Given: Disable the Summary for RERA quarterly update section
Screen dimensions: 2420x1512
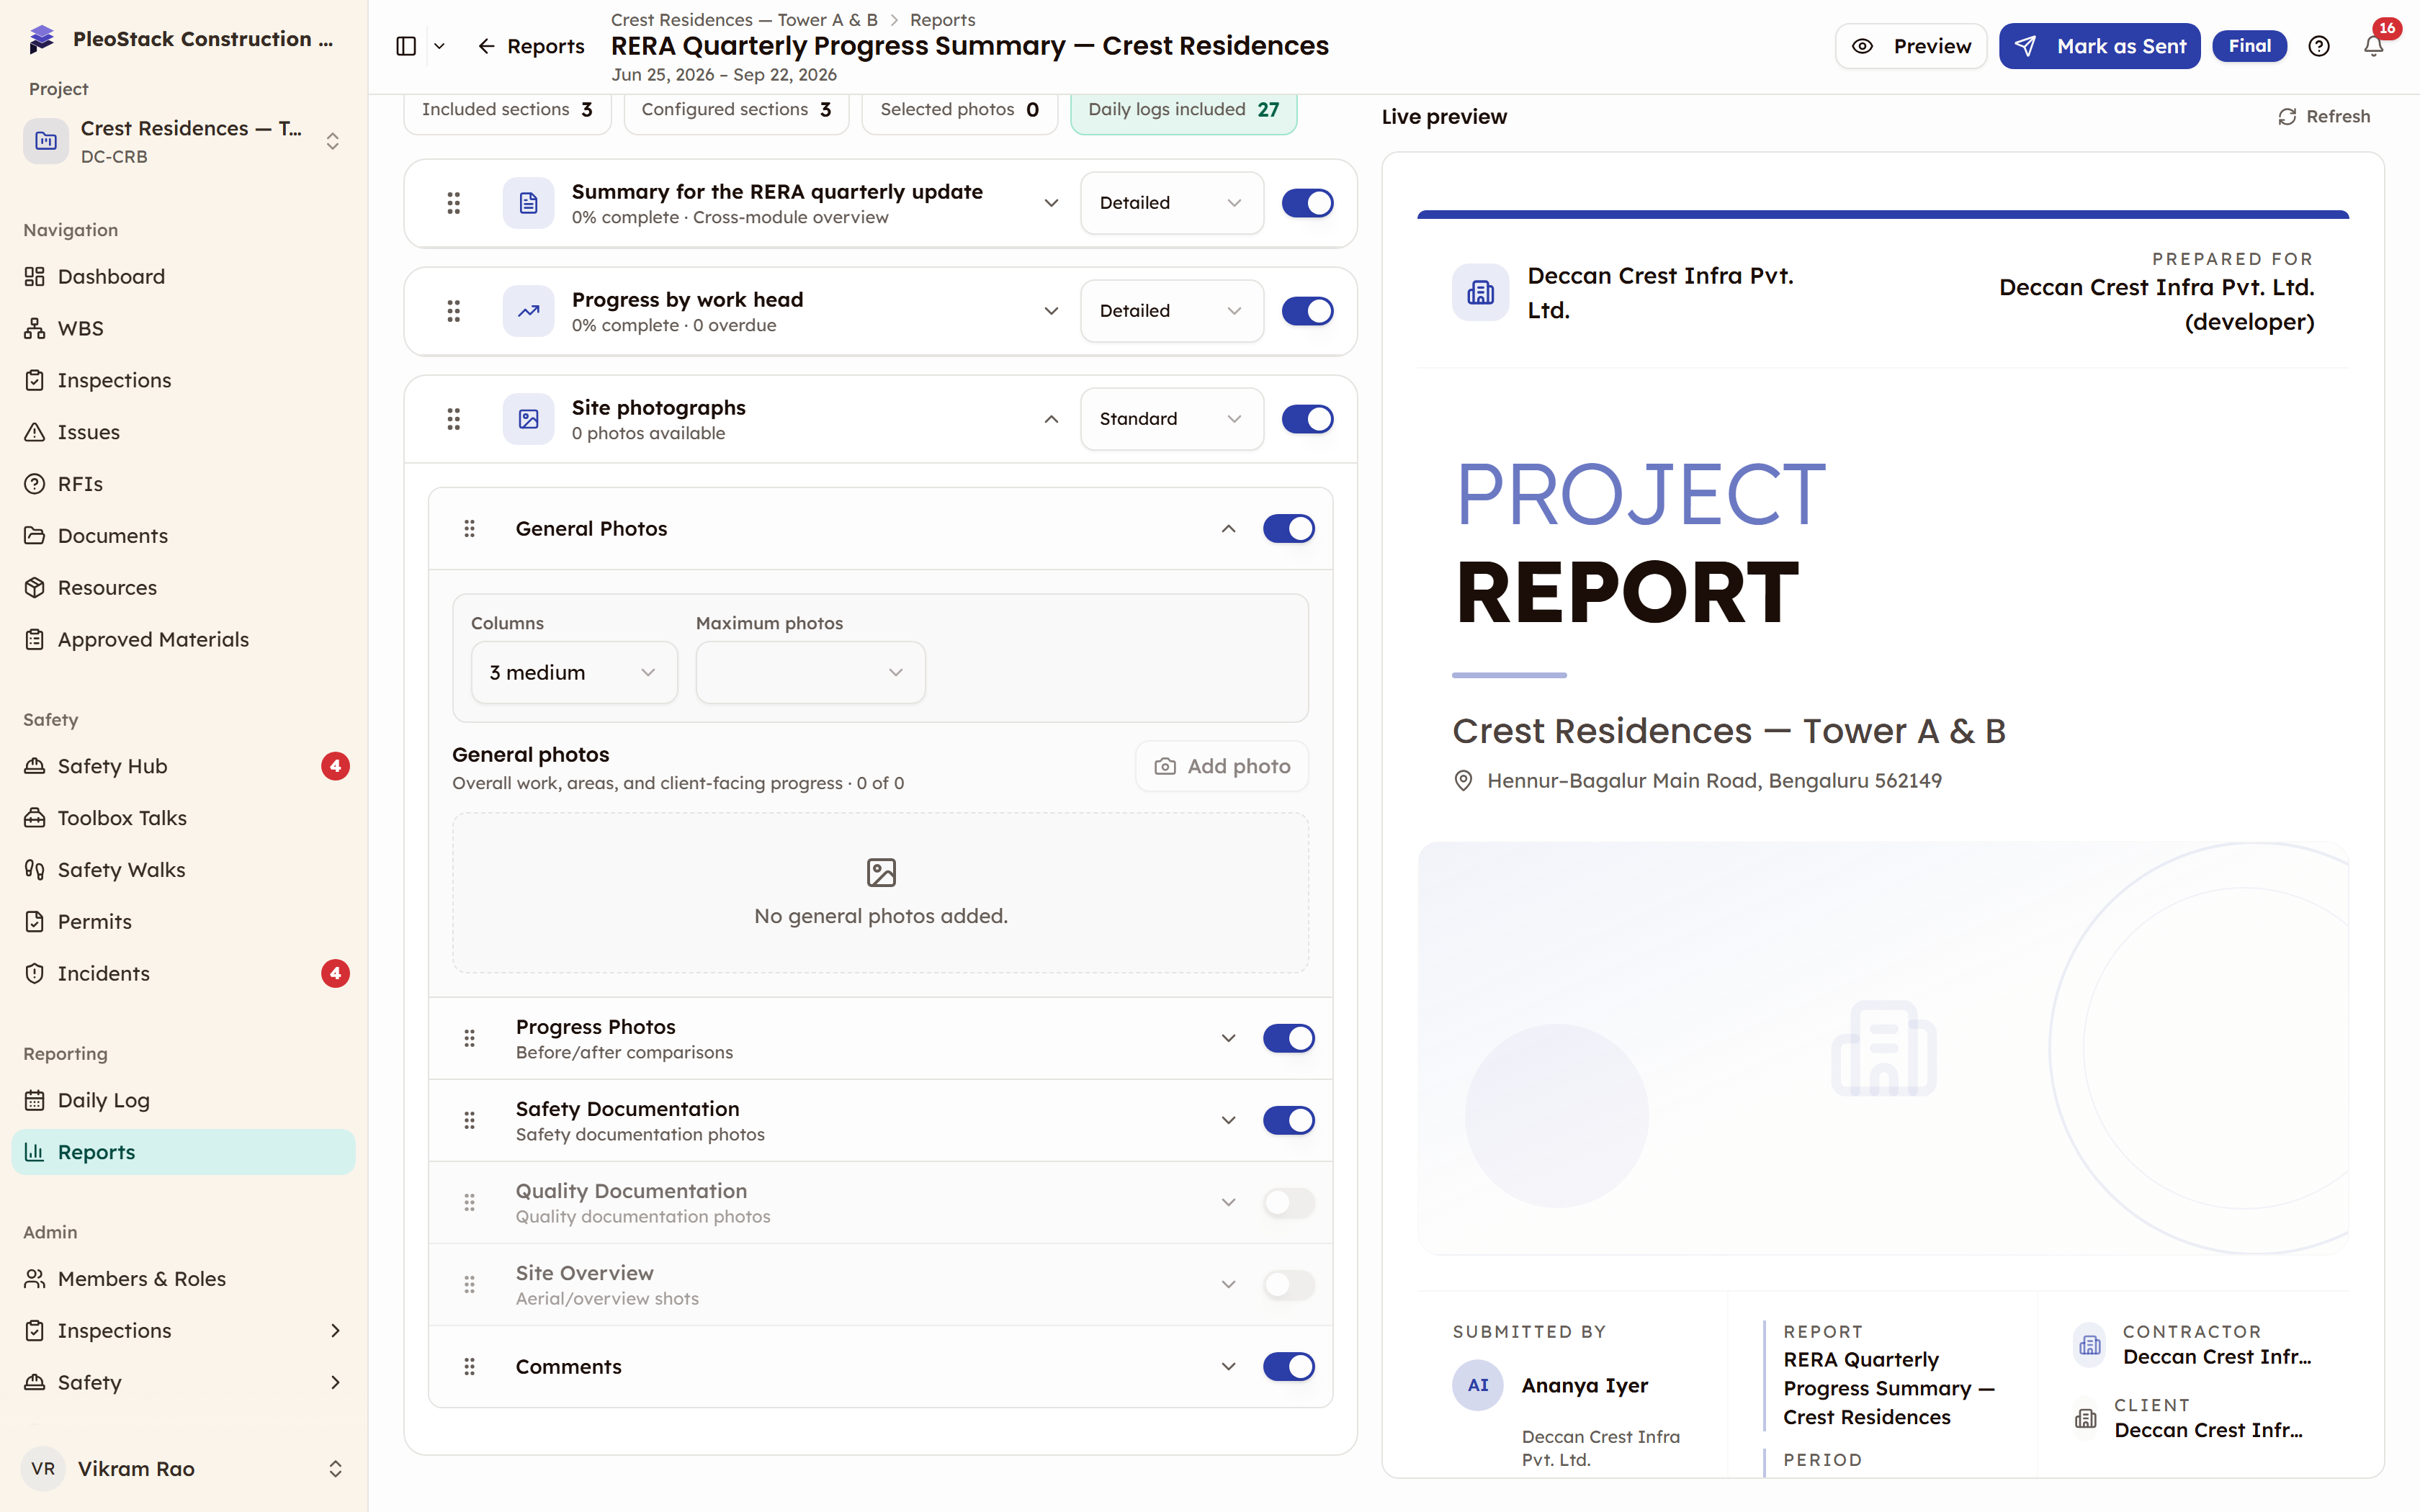Looking at the screenshot, I should [x=1308, y=203].
